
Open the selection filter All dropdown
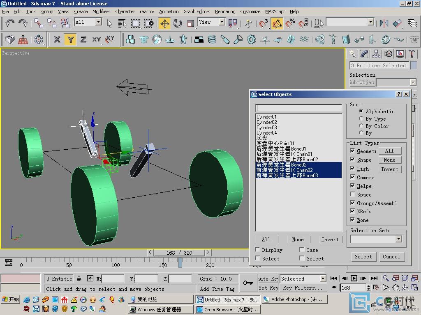[99, 22]
